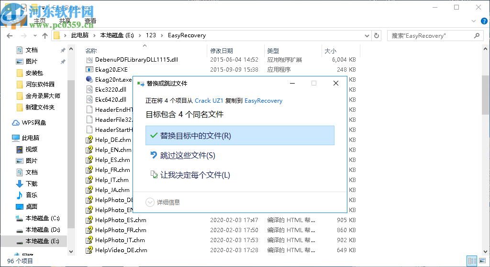Select the Help_DE.chm help file icon
This screenshot has width=490, height=267.
tap(89, 140)
